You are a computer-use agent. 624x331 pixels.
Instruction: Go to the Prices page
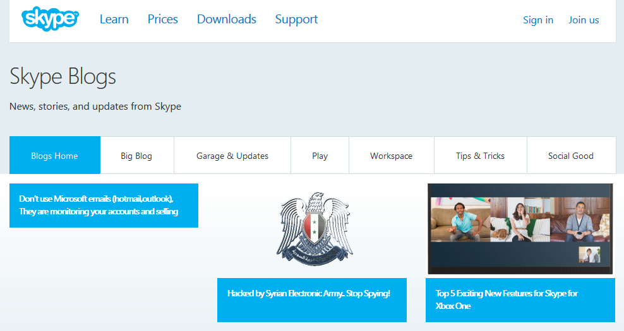click(x=162, y=19)
